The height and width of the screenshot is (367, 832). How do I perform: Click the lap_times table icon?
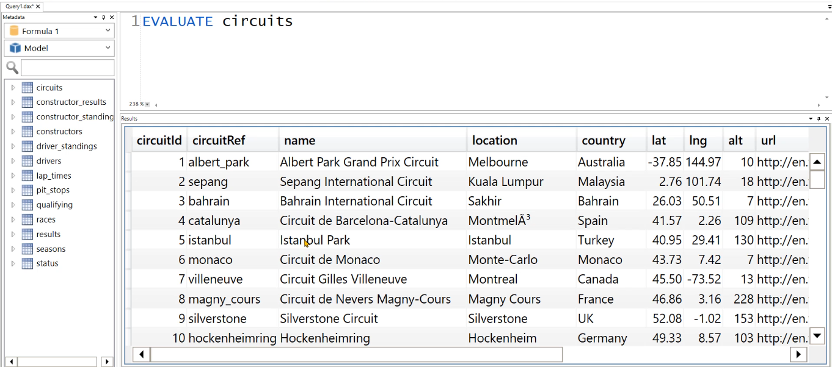(27, 176)
